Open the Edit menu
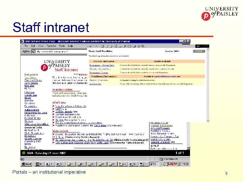The image size is (243, 182). click(x=33, y=46)
